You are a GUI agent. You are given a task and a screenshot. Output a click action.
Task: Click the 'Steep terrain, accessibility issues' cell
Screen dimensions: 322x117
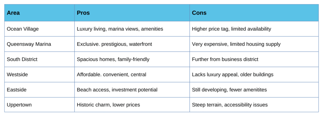tap(254, 105)
